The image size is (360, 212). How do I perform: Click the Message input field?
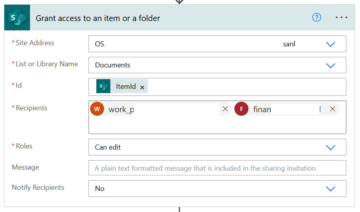tap(217, 168)
